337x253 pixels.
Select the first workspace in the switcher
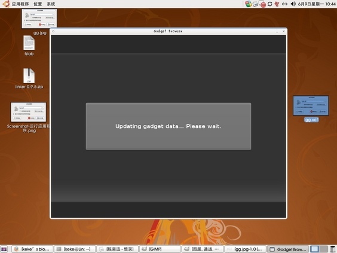[315, 249]
